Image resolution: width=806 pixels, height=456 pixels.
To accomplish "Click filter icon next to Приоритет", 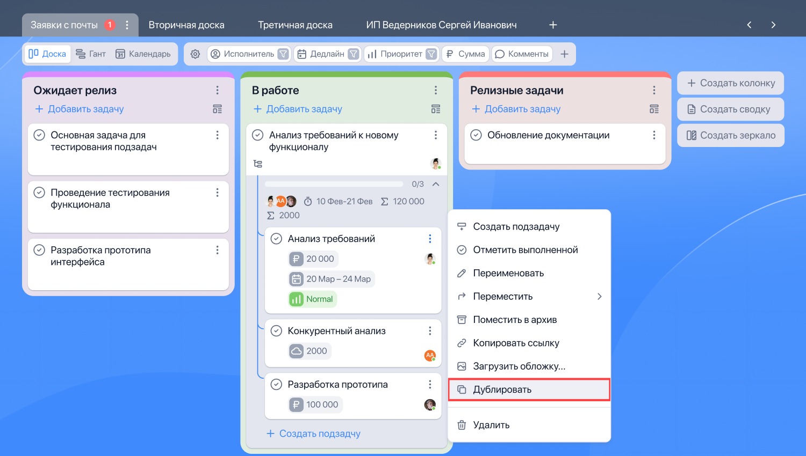I will tap(431, 54).
